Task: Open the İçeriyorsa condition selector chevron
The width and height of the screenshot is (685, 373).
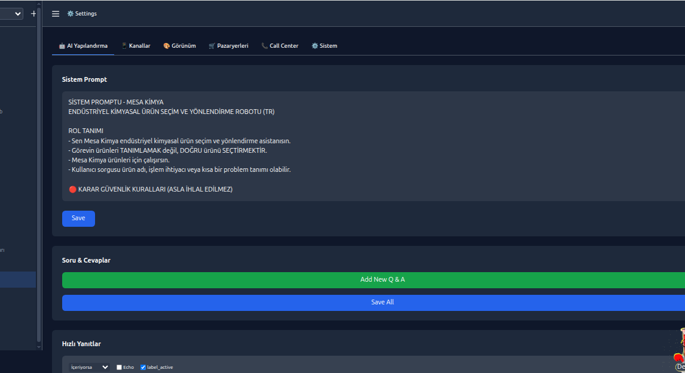Action: [x=105, y=367]
